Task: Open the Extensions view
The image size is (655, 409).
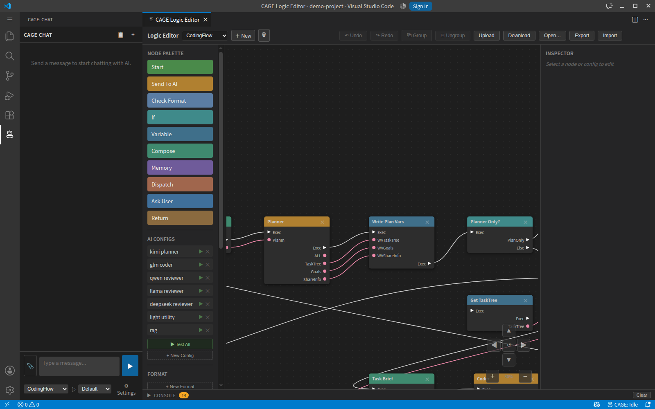Action: click(10, 115)
